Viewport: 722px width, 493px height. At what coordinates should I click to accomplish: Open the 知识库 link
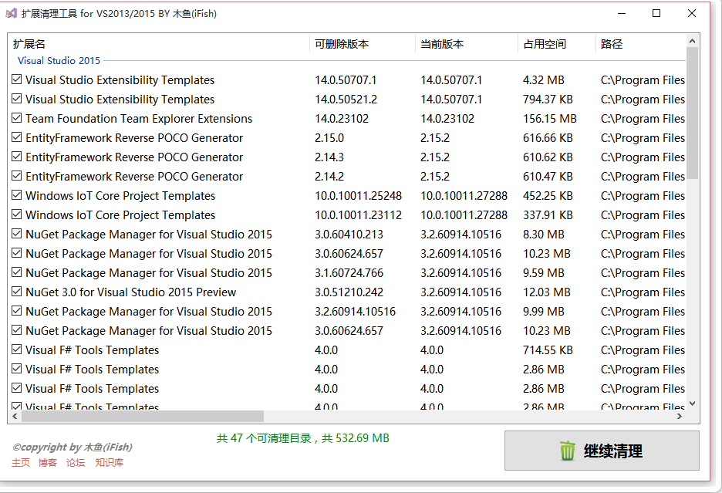point(109,463)
